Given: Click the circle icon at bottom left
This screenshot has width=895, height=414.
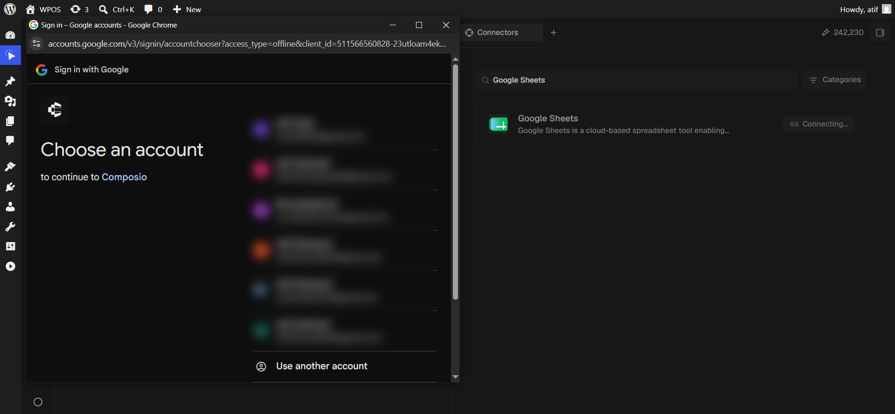Looking at the screenshot, I should pyautogui.click(x=38, y=402).
